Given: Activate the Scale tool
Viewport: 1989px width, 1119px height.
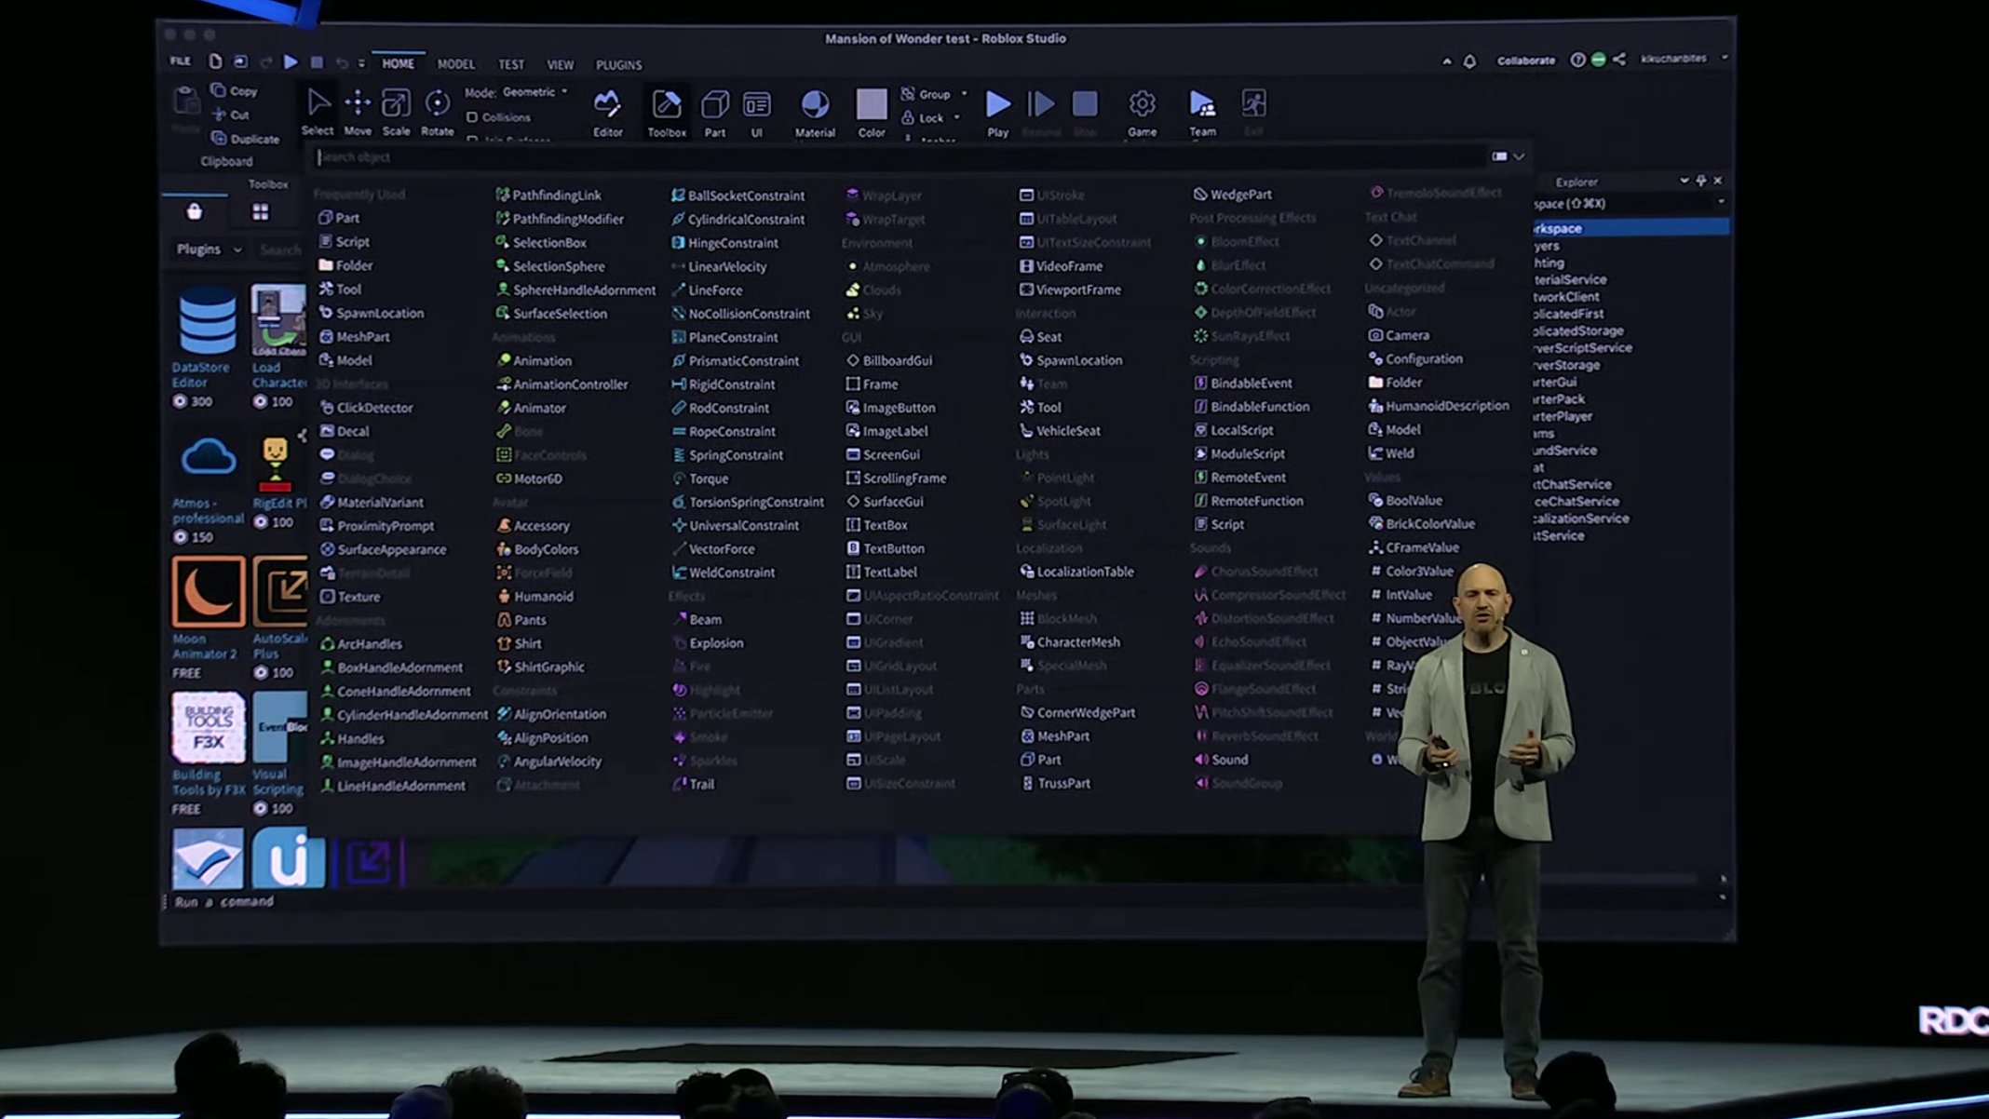Looking at the screenshot, I should tap(396, 111).
